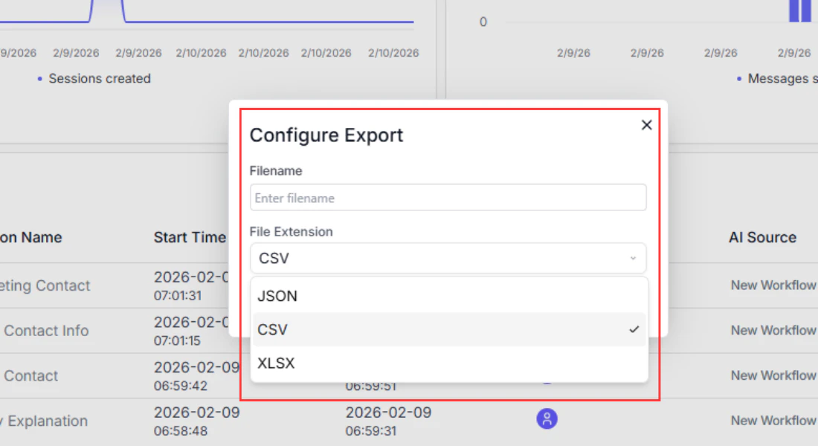
Task: Sort the table by Start Time header
Action: pyautogui.click(x=190, y=237)
